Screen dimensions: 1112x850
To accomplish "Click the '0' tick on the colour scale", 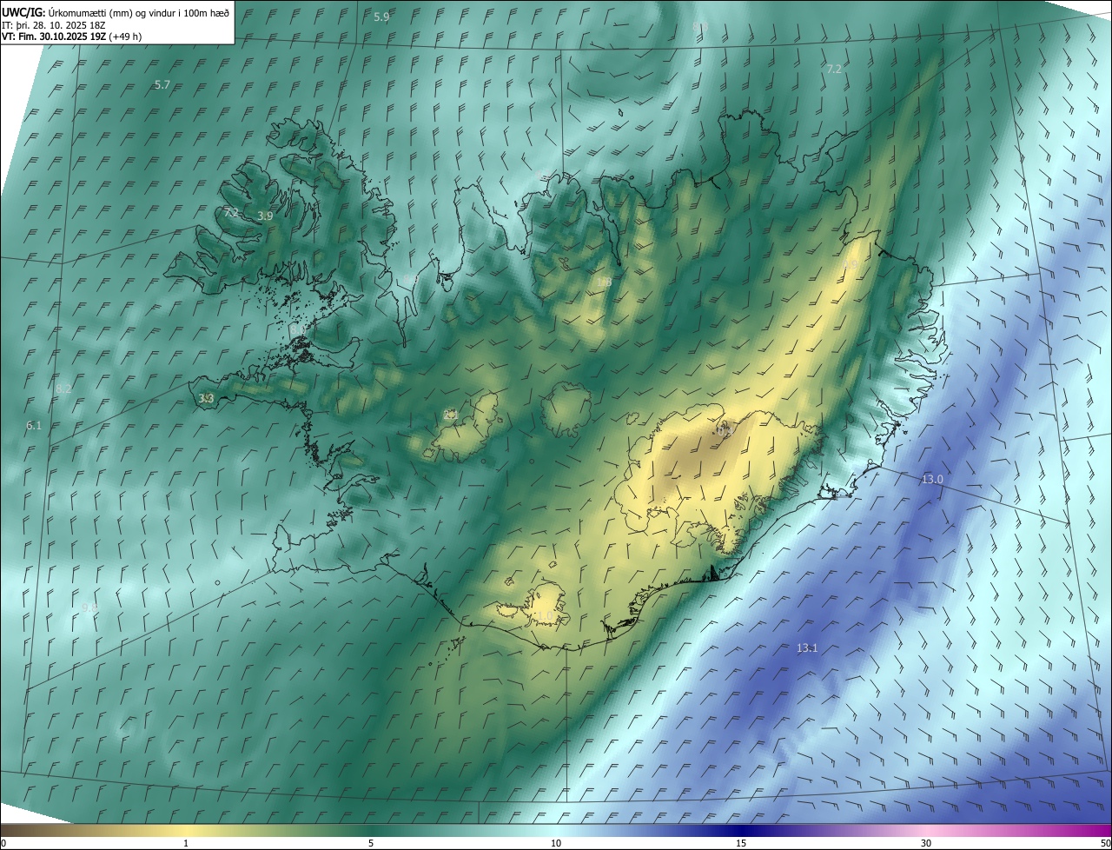I will pyautogui.click(x=3, y=843).
